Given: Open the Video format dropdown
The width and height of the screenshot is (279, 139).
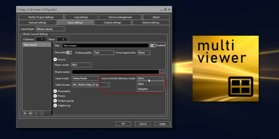Looking at the screenshot, I should click(x=91, y=85).
